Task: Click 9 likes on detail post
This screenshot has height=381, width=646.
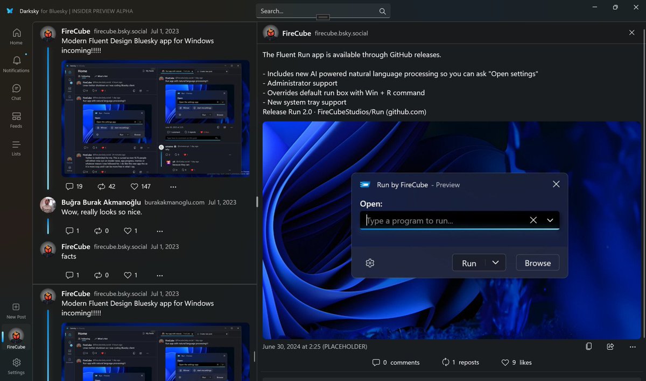Action: click(x=516, y=362)
